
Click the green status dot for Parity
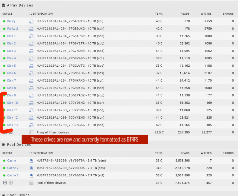coord(4,21)
